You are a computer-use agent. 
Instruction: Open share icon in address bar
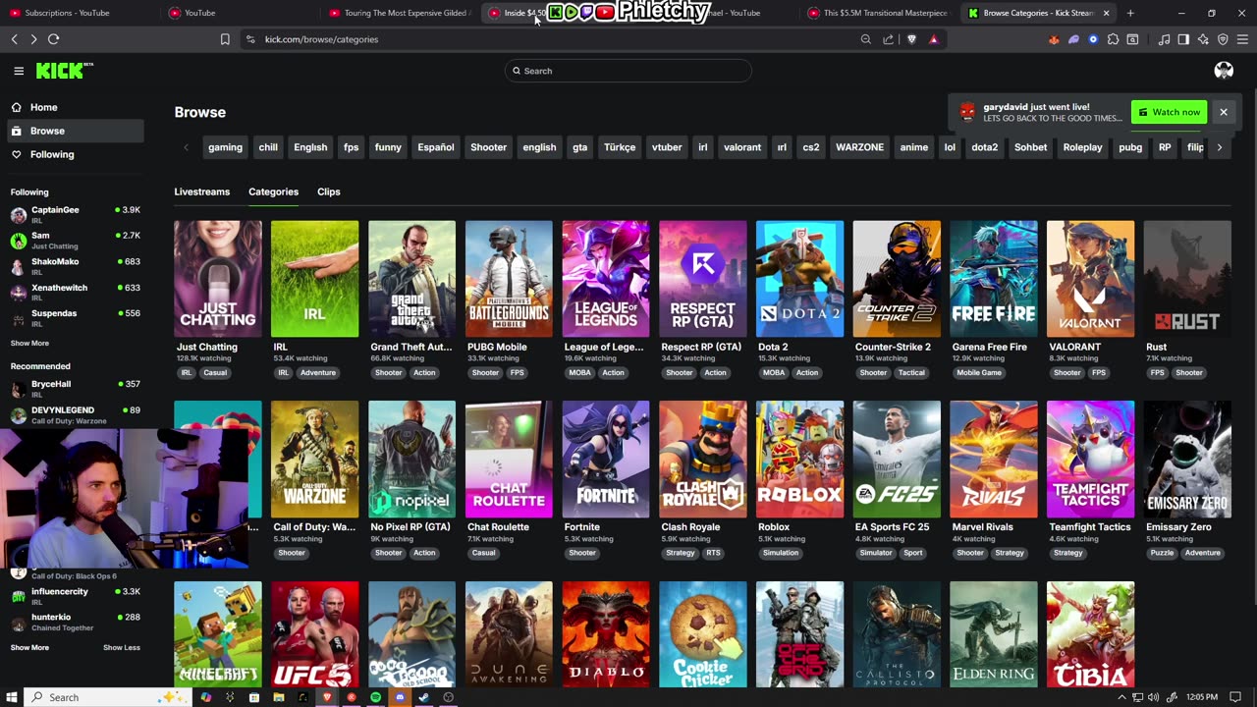(x=888, y=39)
